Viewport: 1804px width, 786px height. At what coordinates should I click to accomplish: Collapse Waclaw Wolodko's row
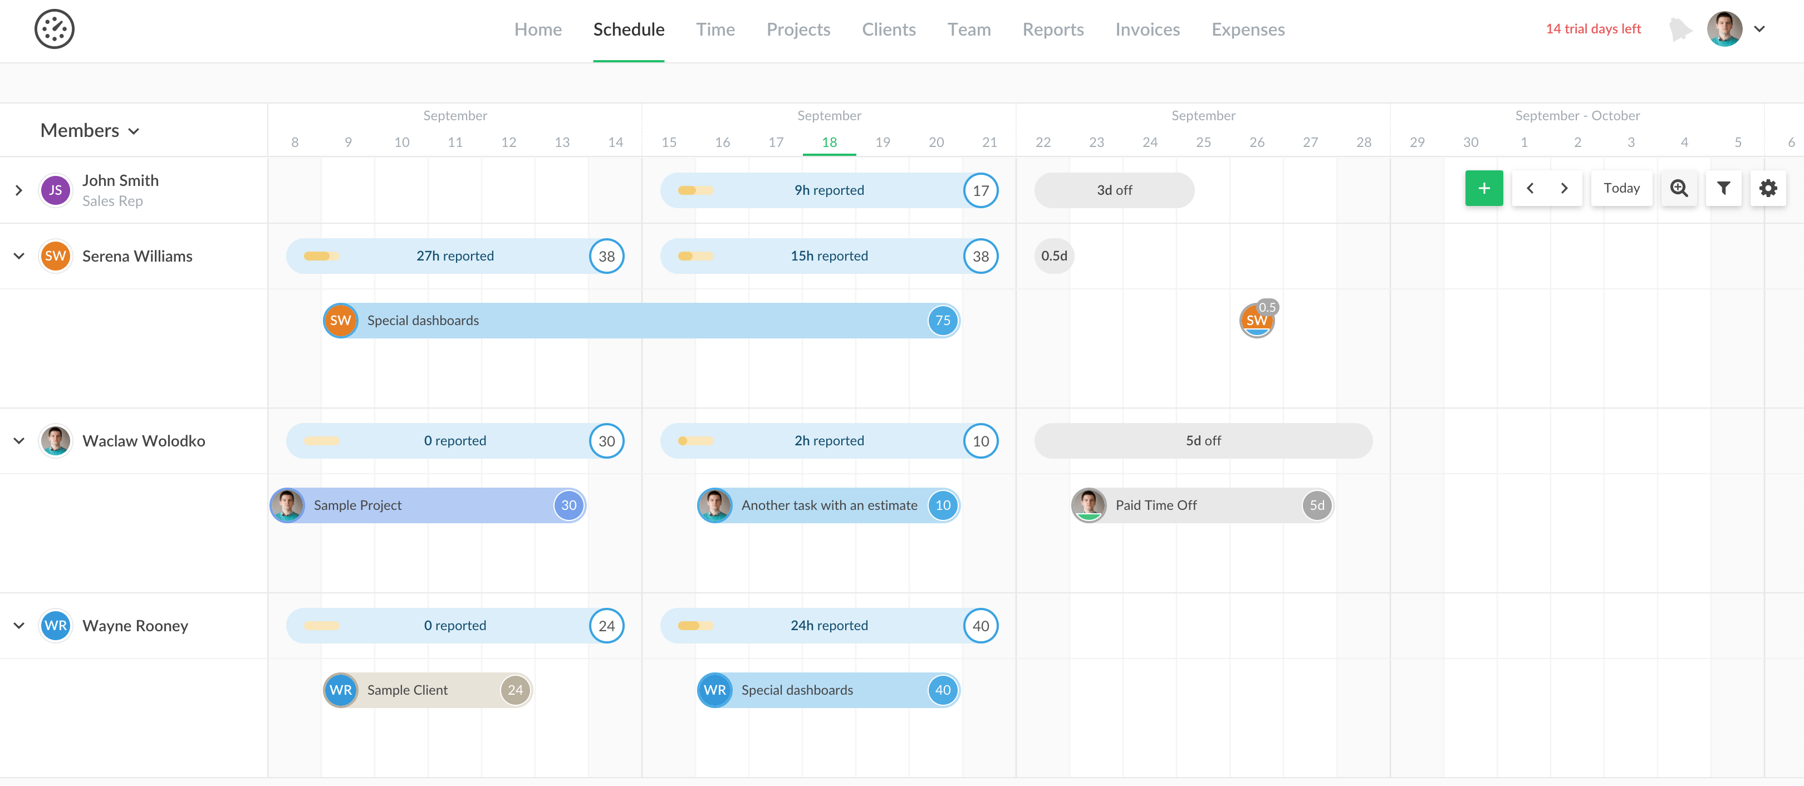pyautogui.click(x=19, y=441)
